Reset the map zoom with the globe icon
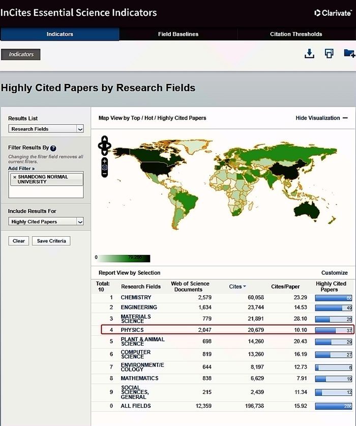This screenshot has width=356, height=426. 105,167
